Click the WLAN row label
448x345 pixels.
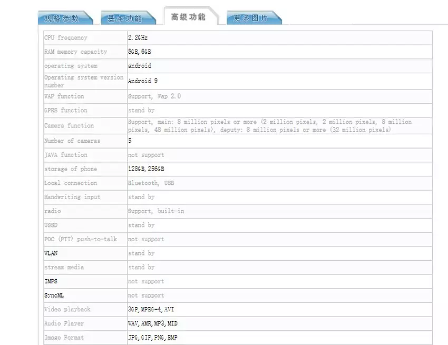click(x=51, y=253)
